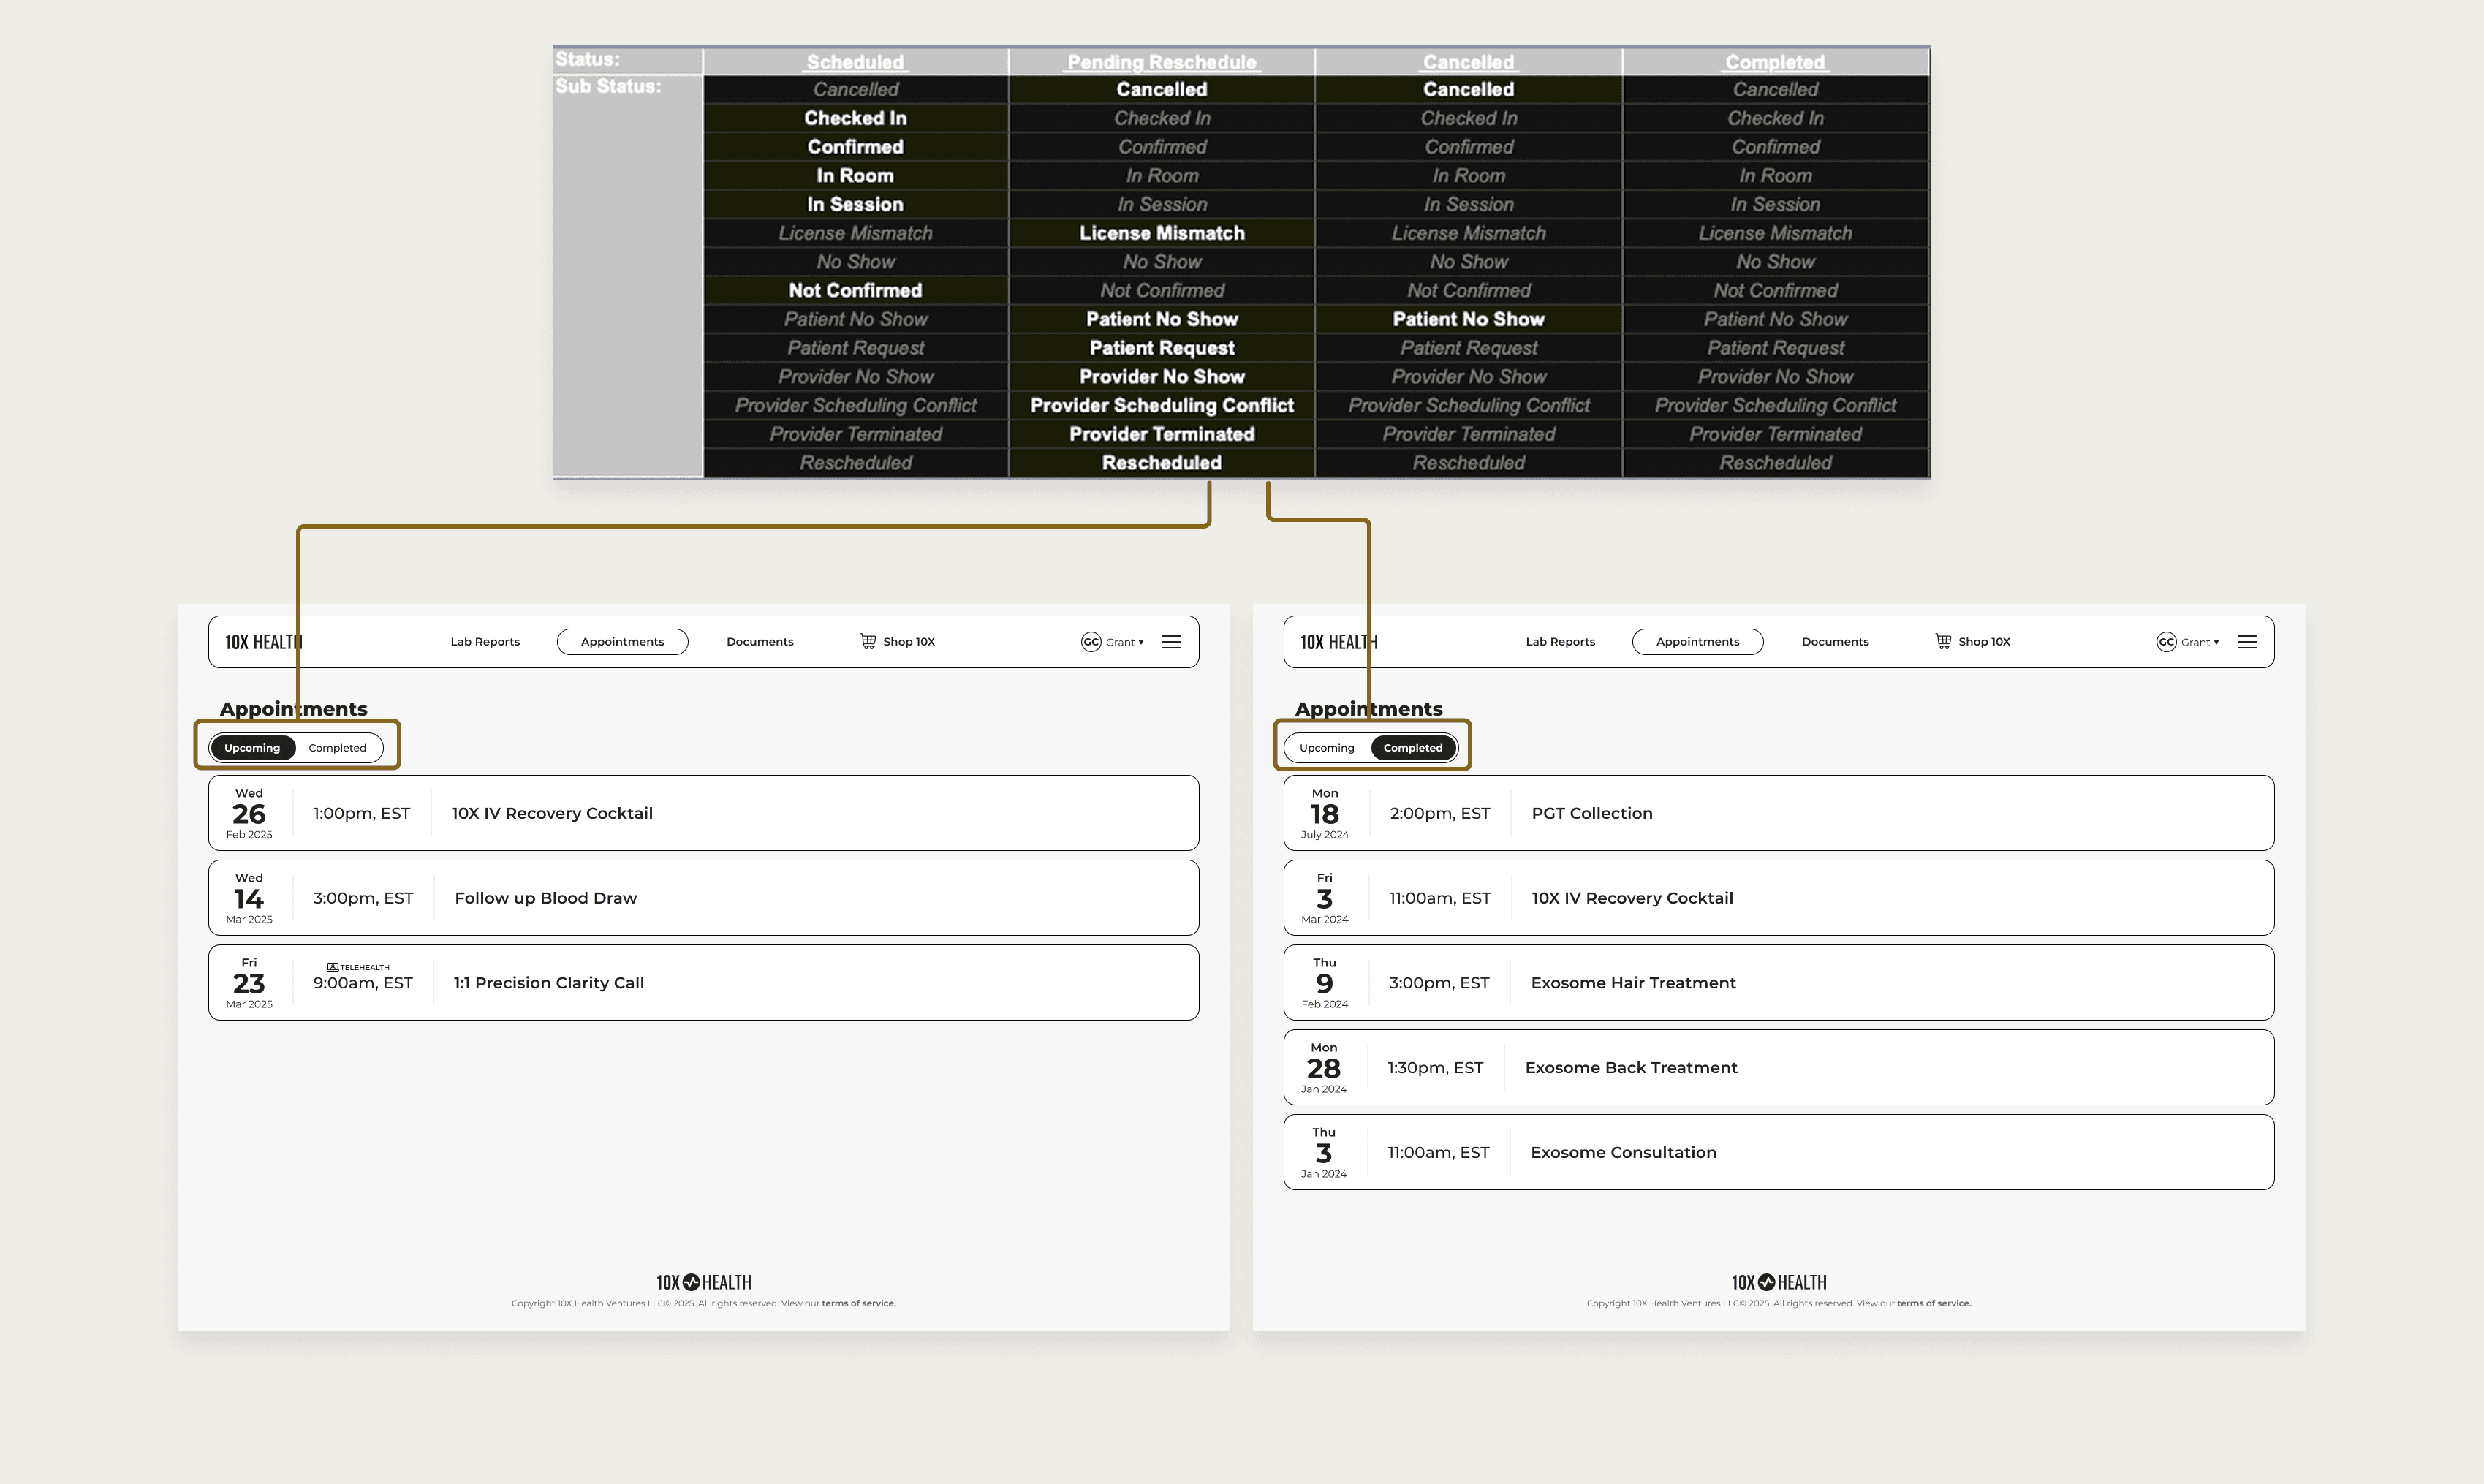Expand the Grant user dropdown in right mockup

[2200, 642]
